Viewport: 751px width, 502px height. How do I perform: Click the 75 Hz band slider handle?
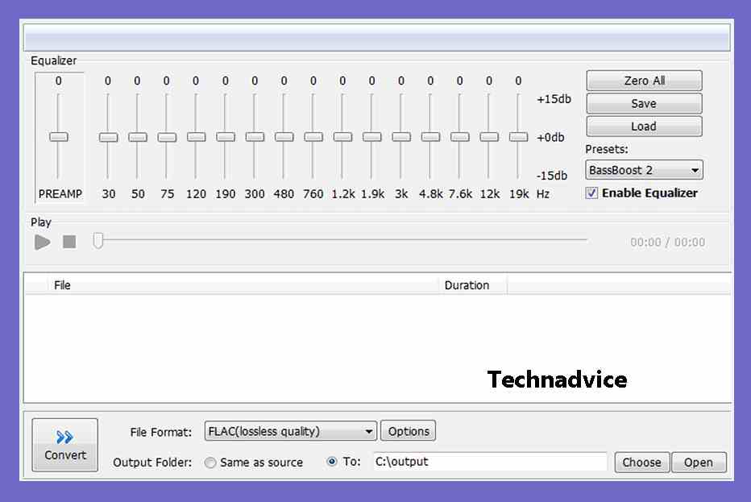pyautogui.click(x=167, y=138)
